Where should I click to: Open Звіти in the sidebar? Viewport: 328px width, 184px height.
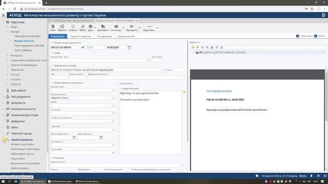coord(14,127)
